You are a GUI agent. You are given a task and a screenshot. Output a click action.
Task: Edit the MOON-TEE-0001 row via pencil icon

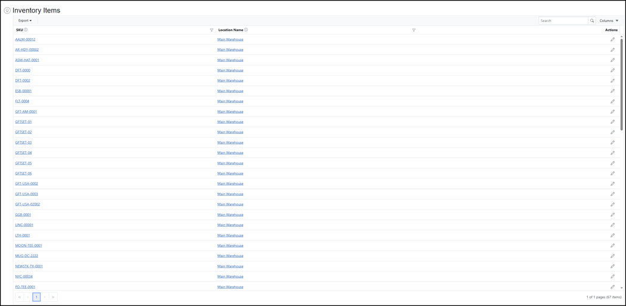(612, 245)
